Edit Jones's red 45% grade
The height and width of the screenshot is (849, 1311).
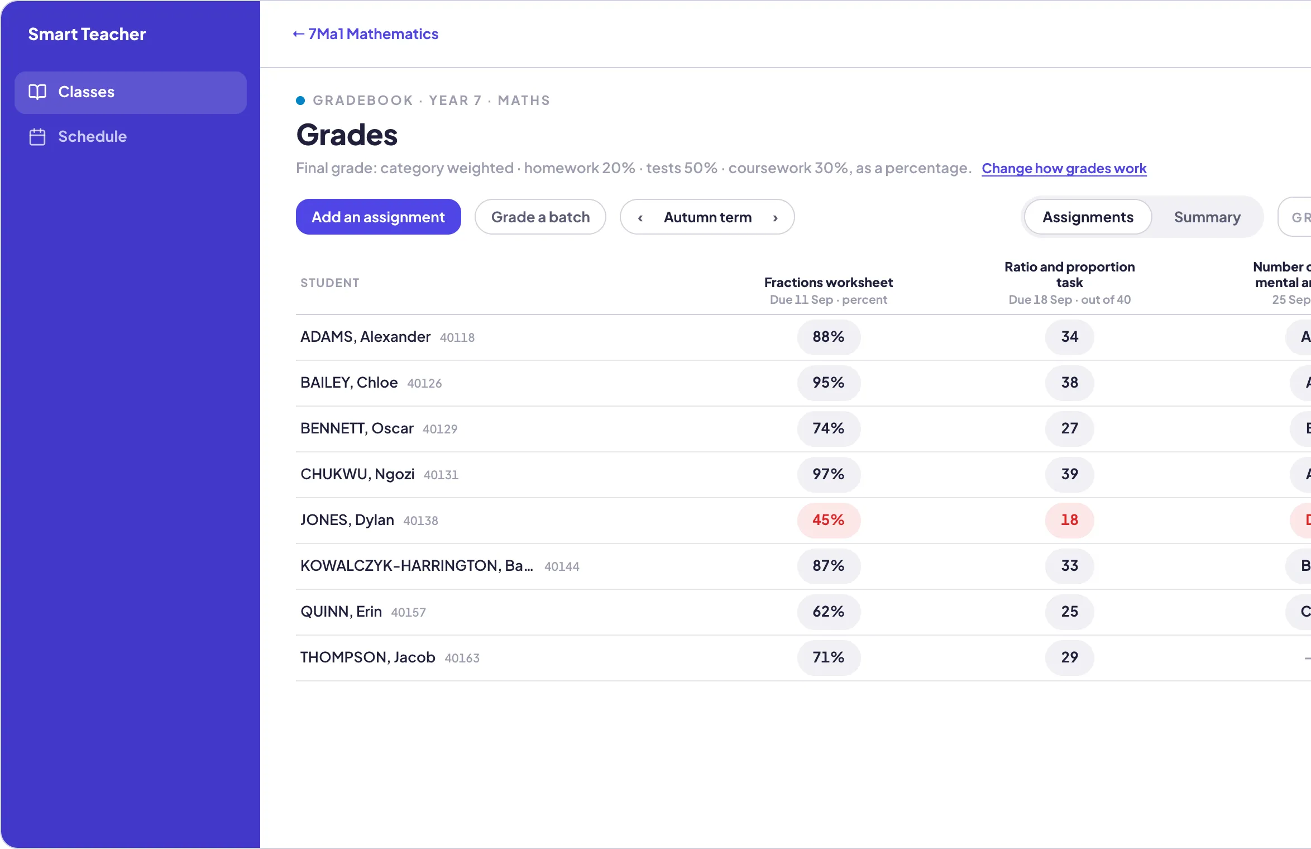point(829,520)
